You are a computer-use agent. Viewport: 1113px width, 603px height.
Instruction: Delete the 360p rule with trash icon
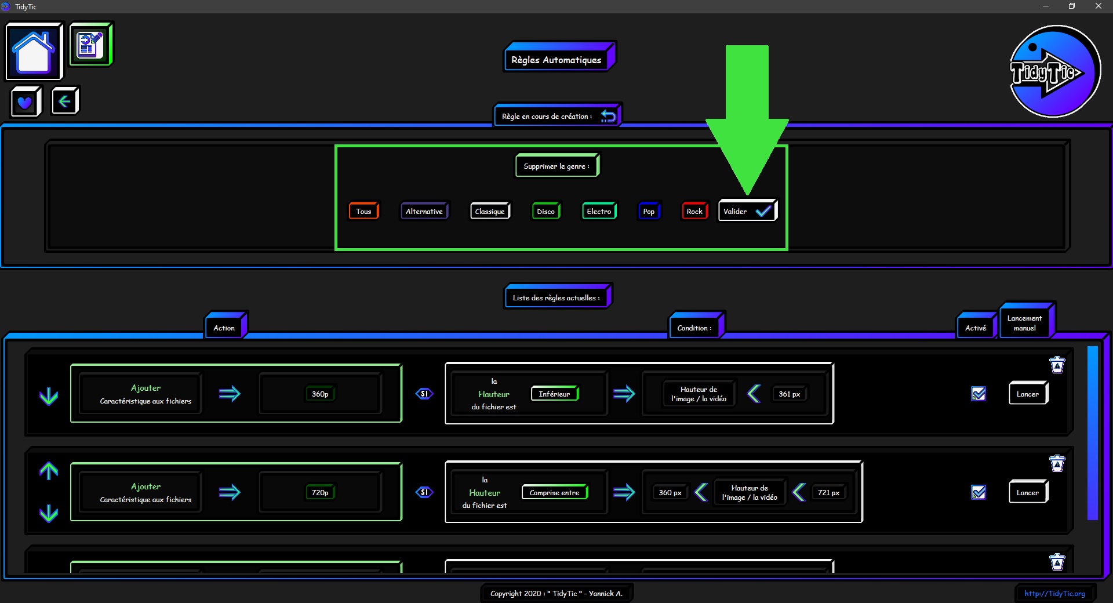point(1057,365)
